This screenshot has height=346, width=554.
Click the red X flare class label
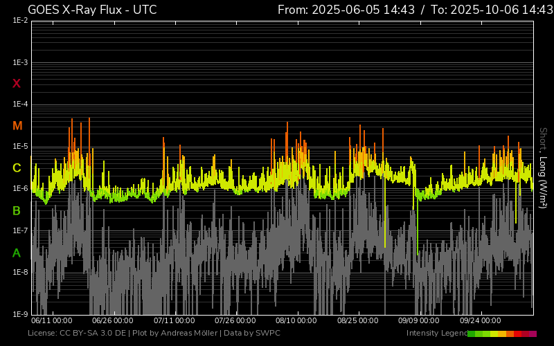[x=17, y=84]
